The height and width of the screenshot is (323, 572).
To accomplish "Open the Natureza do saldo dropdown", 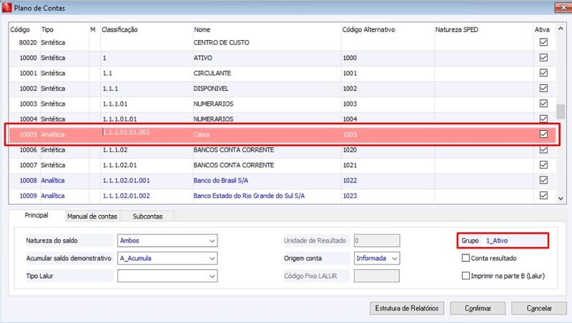I will [212, 241].
